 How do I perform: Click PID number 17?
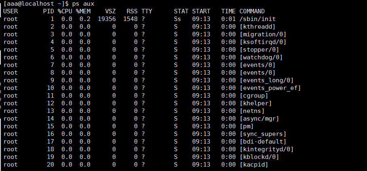50,142
